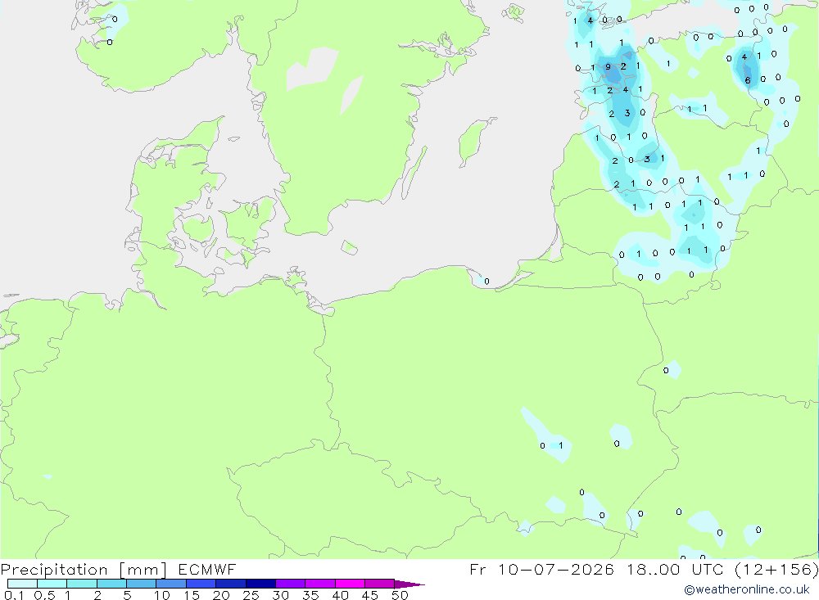Select the 45–50 mm legend color box
The image size is (819, 600).
click(x=380, y=584)
